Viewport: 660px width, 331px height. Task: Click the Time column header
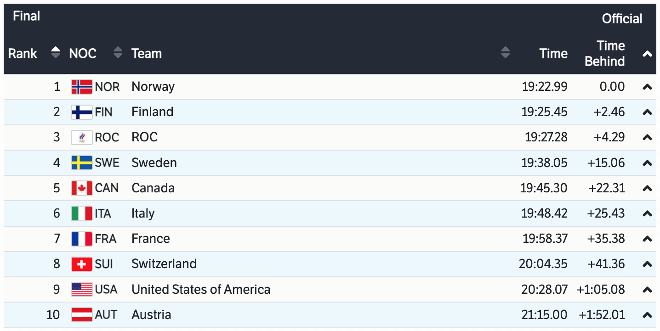point(553,54)
